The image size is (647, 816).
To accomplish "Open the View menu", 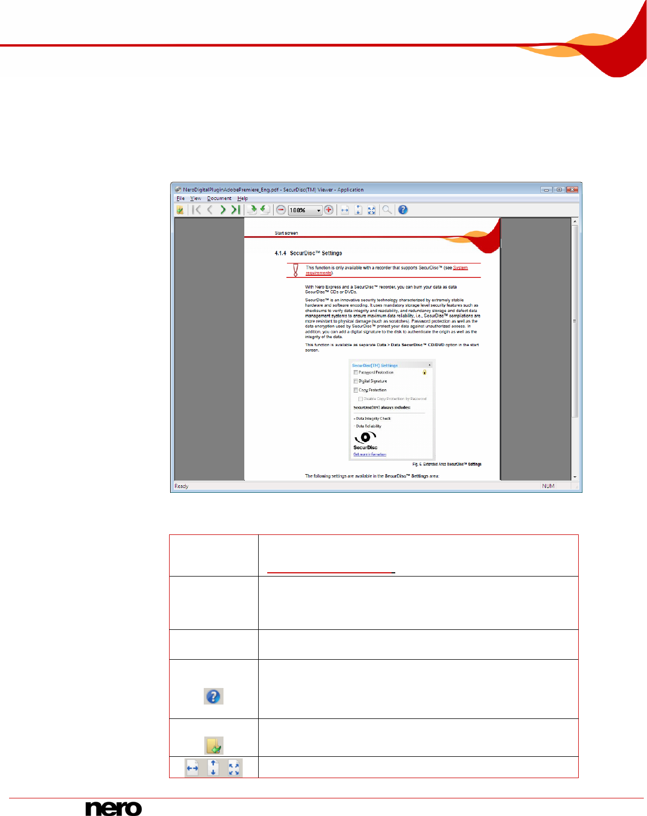I will click(x=196, y=198).
